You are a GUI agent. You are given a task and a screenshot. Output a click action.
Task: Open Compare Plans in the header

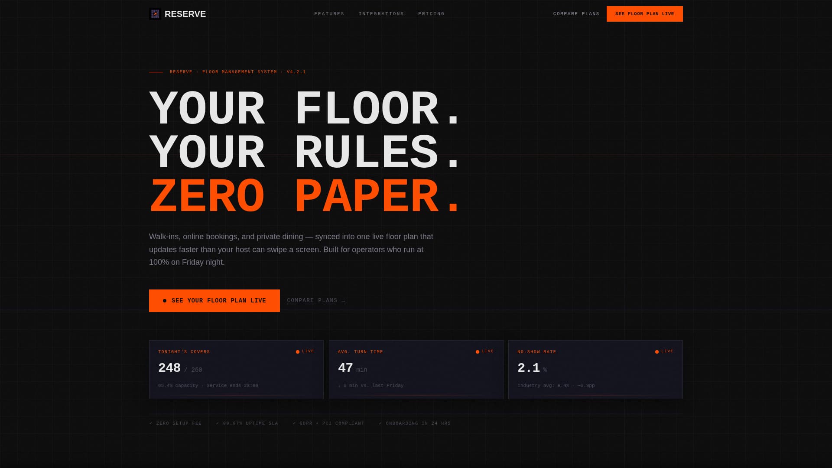[x=576, y=14]
